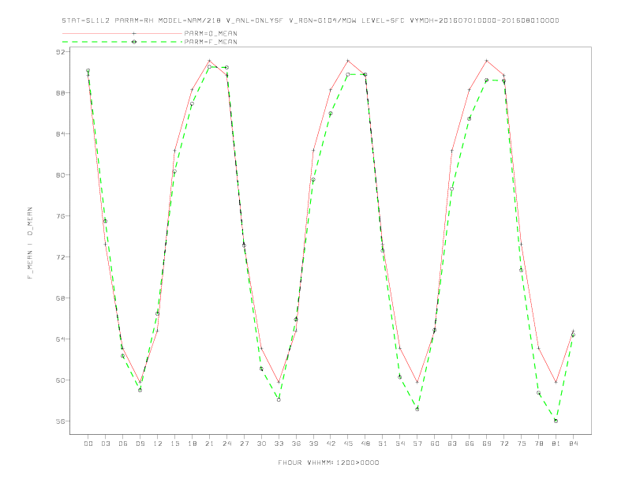This screenshot has height=483, width=625.
Task: Click x-axis forecast hour label 39
Action: tap(313, 444)
